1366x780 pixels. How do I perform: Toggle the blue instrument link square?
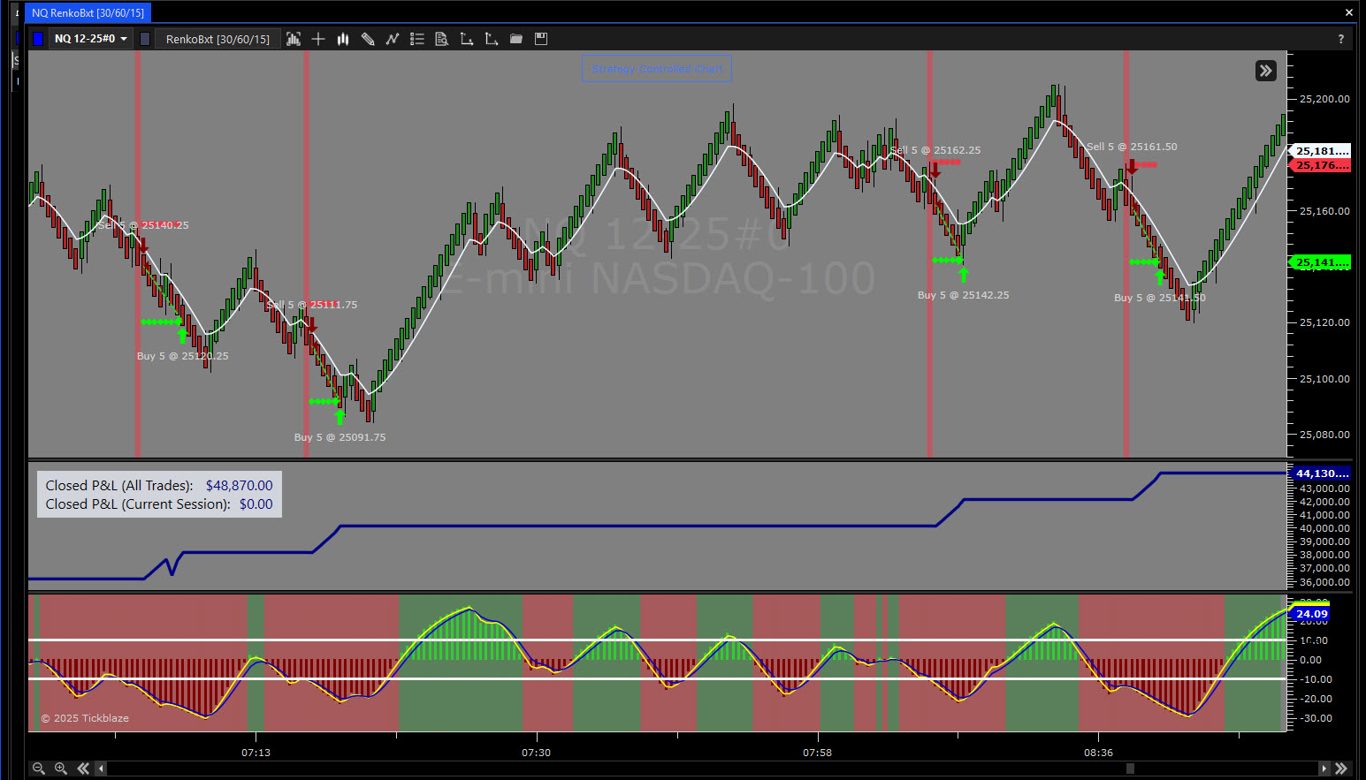38,39
